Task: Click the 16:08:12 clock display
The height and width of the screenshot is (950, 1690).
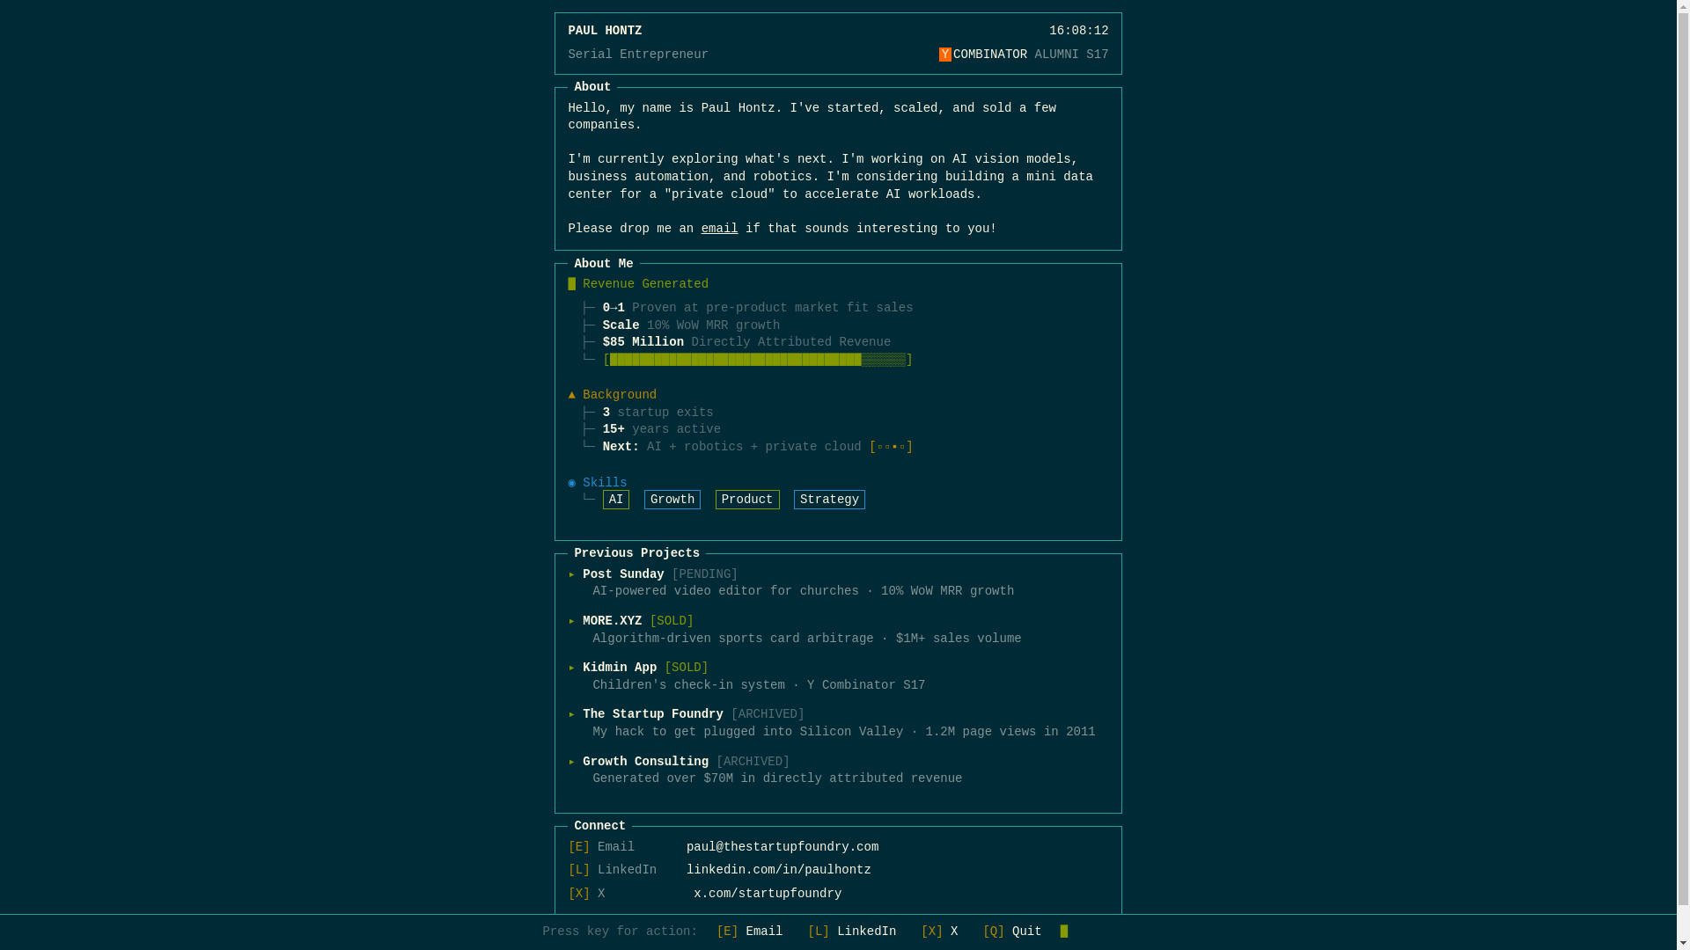Action: coord(1078,31)
